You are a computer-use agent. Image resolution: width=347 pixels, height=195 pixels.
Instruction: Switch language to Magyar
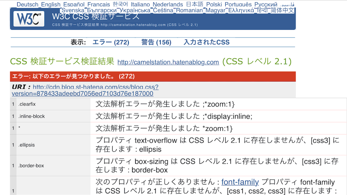[x=216, y=10]
